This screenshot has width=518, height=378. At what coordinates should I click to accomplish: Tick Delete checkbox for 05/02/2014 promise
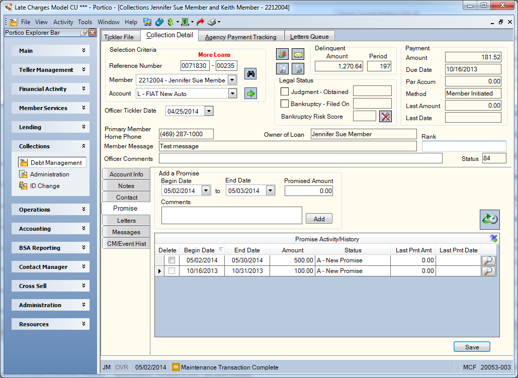click(171, 260)
